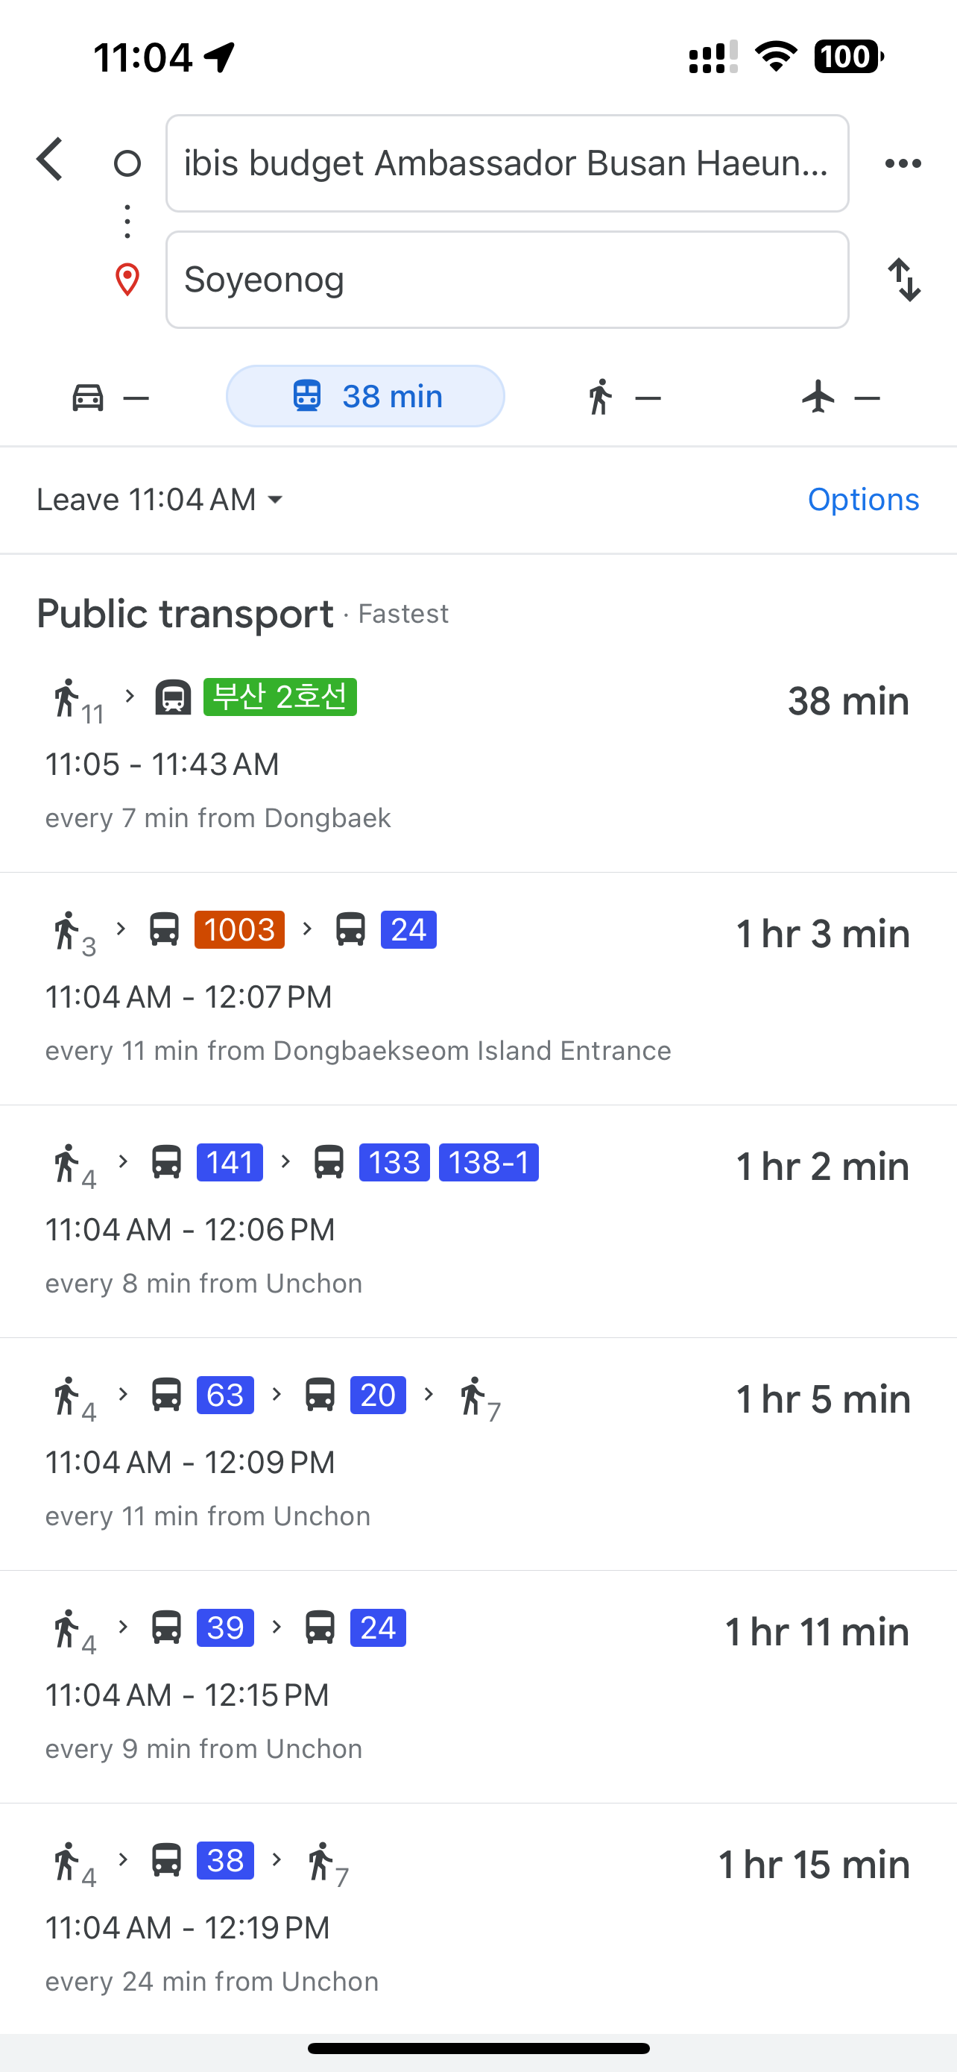Viewport: 957px width, 2072px height.
Task: Tap the red destination pin icon
Action: tap(127, 280)
